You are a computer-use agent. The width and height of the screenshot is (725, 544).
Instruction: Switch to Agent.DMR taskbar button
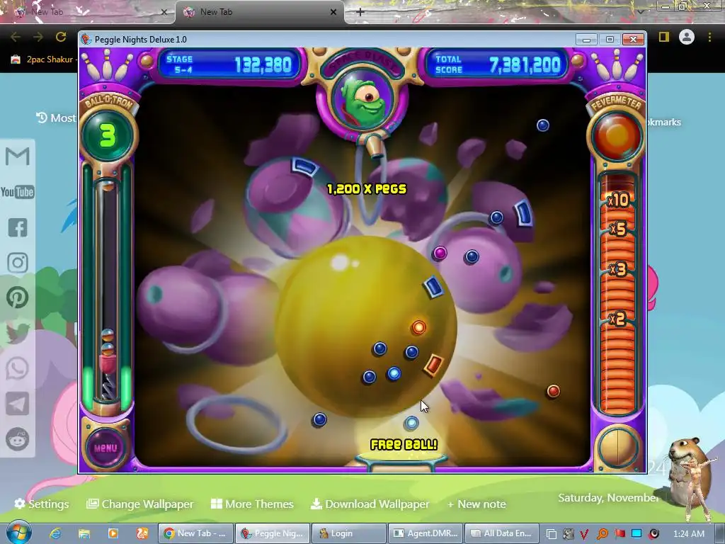point(426,533)
